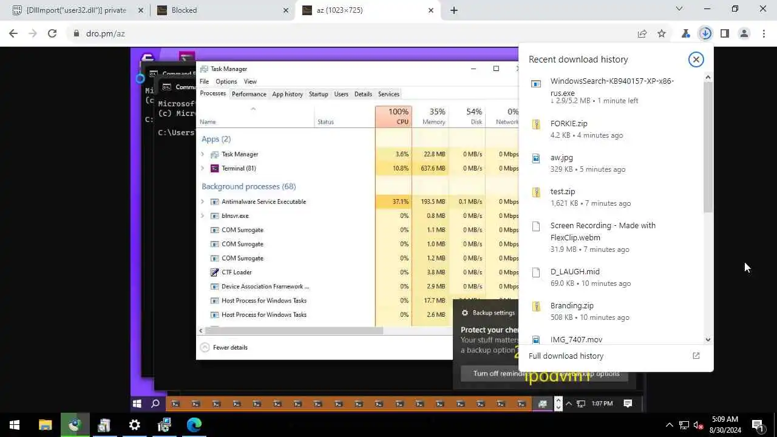
Task: Expand the blnsvr.exe process row
Action: (x=203, y=215)
